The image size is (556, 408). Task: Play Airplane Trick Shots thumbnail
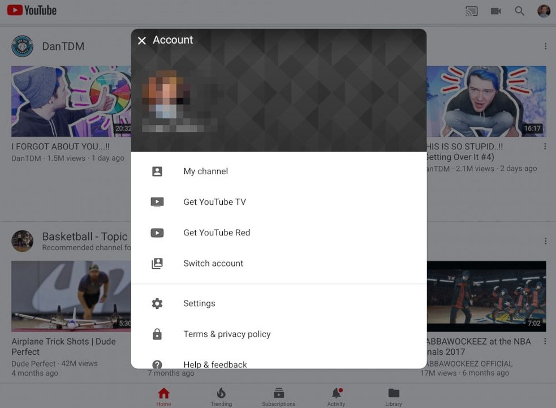click(71, 297)
